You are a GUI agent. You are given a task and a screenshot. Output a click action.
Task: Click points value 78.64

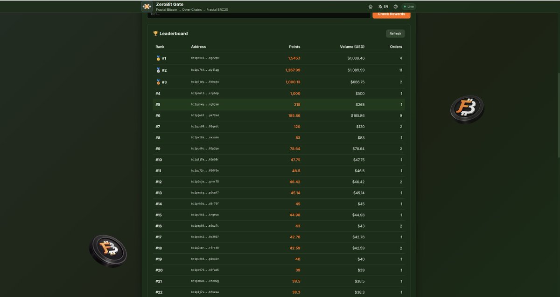[295, 148]
